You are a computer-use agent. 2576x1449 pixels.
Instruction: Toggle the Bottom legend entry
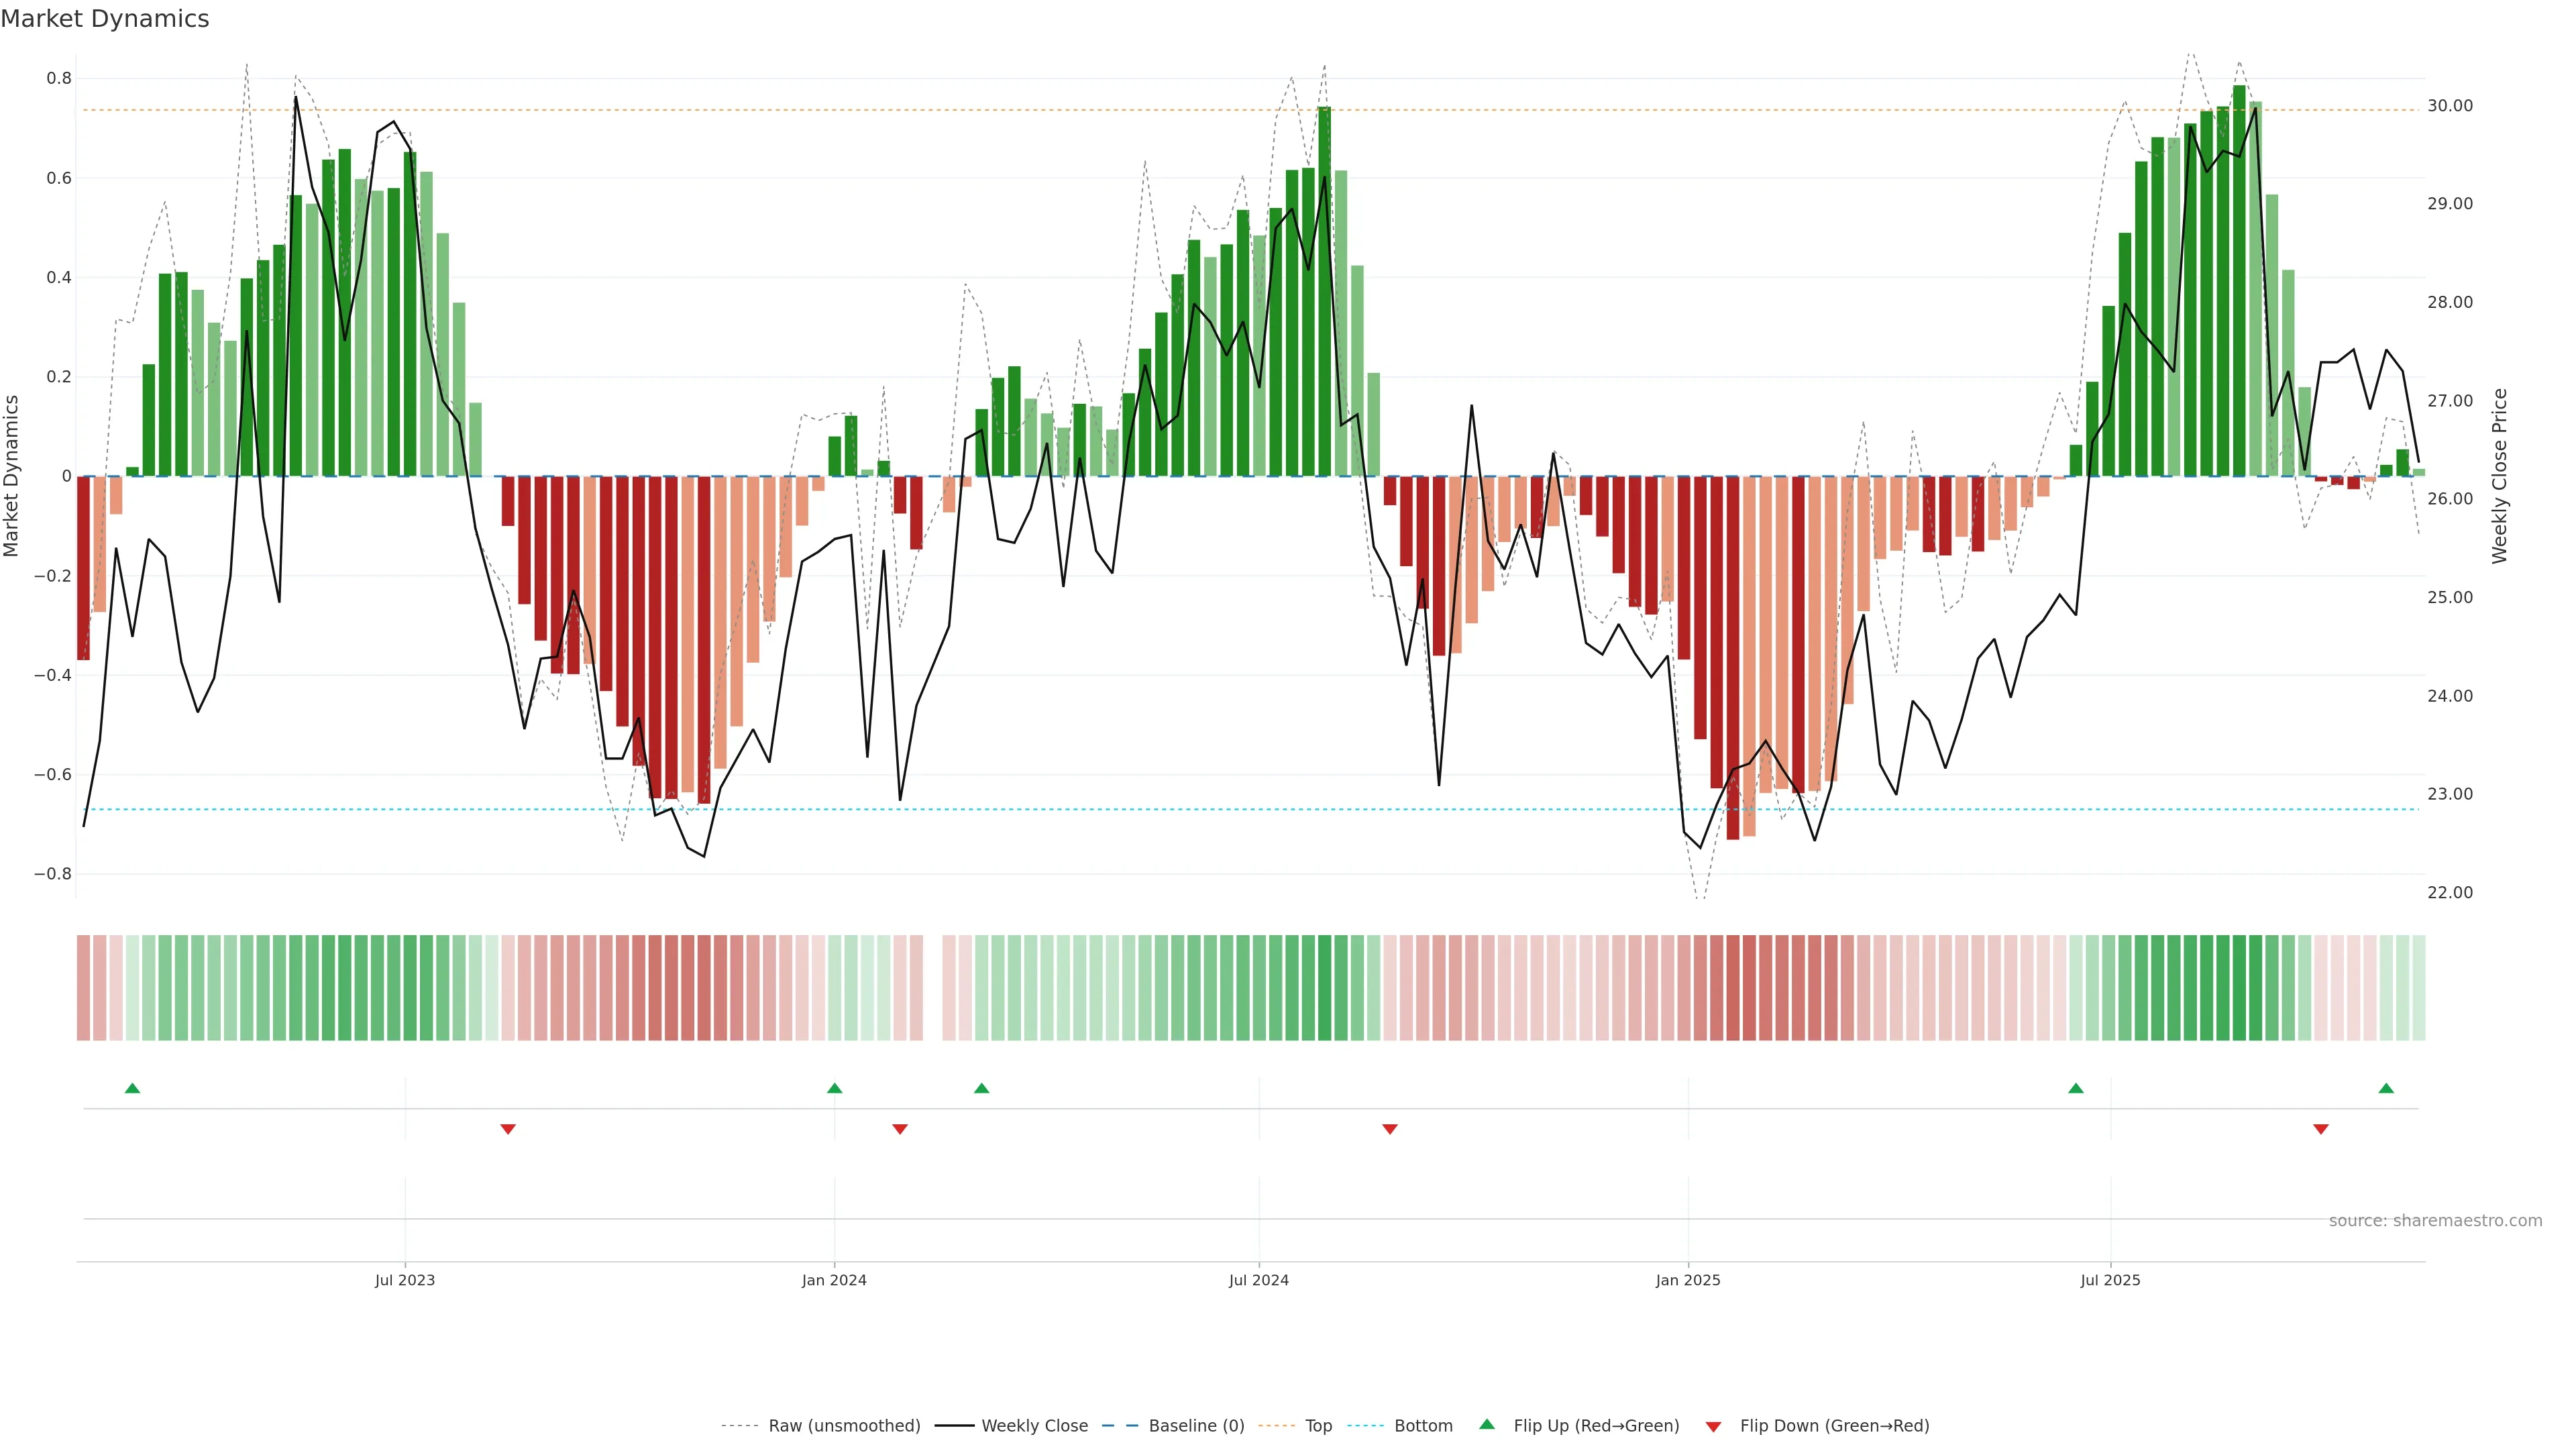(1423, 1426)
